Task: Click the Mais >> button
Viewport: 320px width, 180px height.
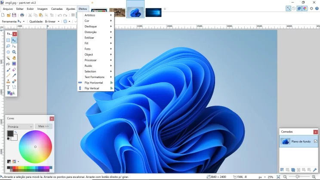Action: coord(43,126)
